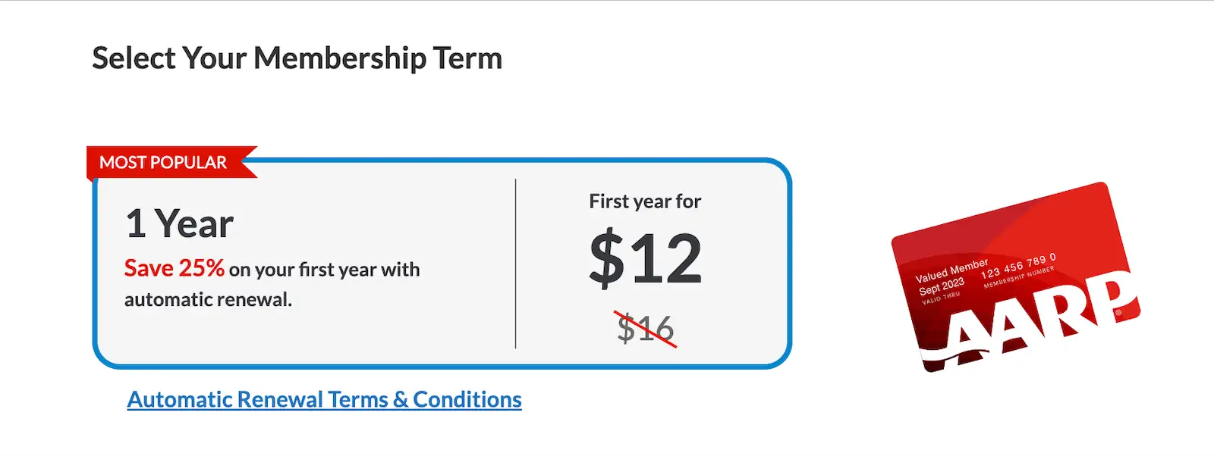
Task: Click the Save 25% promotional text
Action: pos(174,267)
